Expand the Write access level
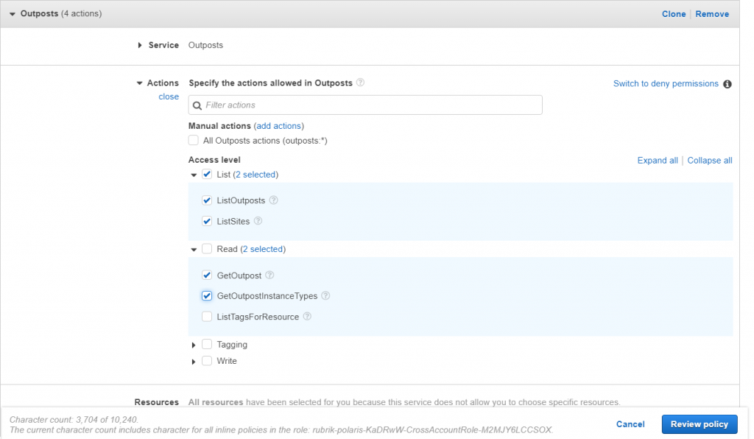Screen dimensions: 754x439 [x=194, y=362]
